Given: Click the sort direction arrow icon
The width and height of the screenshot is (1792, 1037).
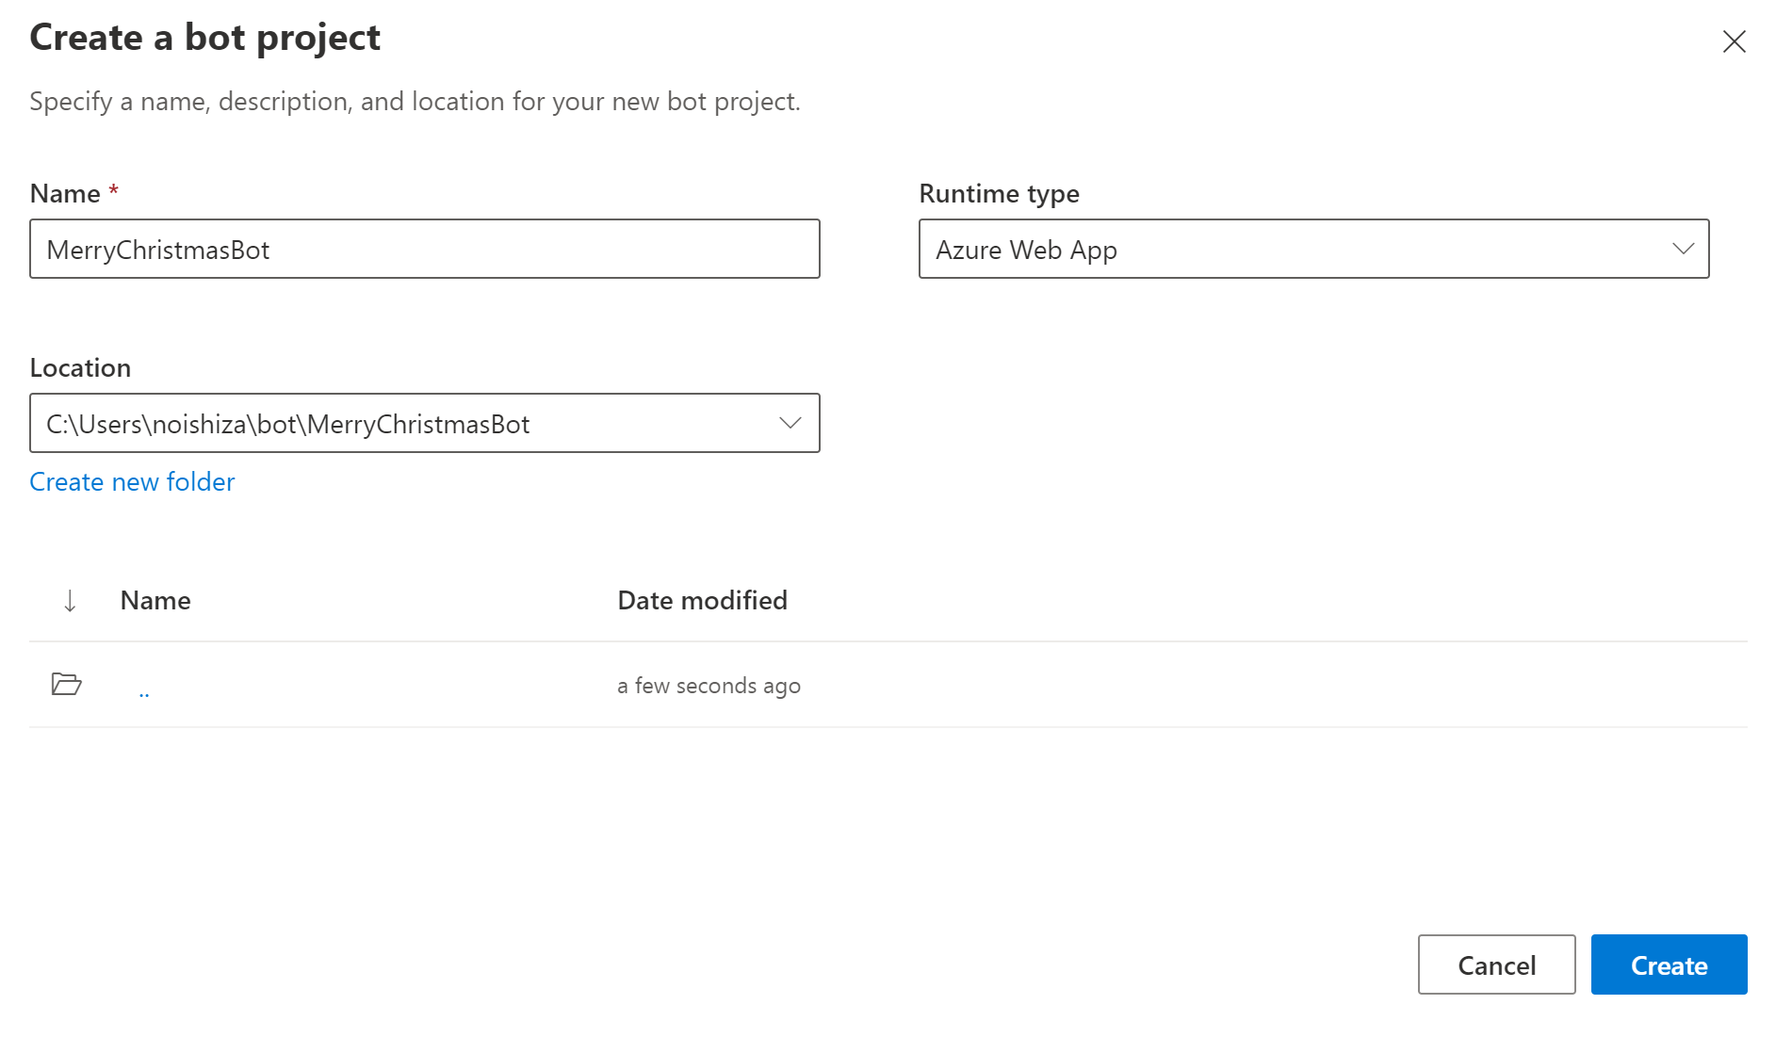Looking at the screenshot, I should 70,601.
